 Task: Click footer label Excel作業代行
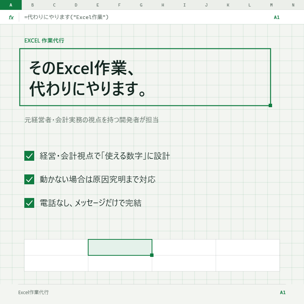(33, 292)
